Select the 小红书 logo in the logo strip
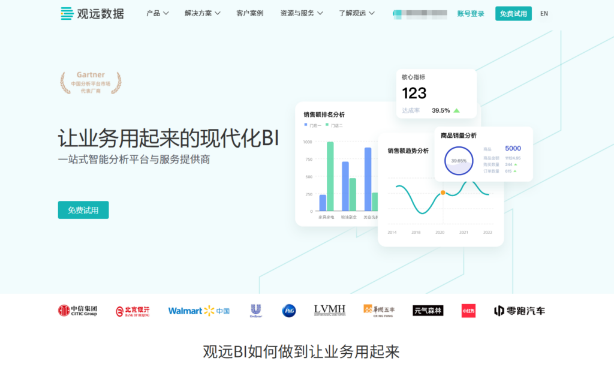This screenshot has height=367, width=614. coord(468,311)
